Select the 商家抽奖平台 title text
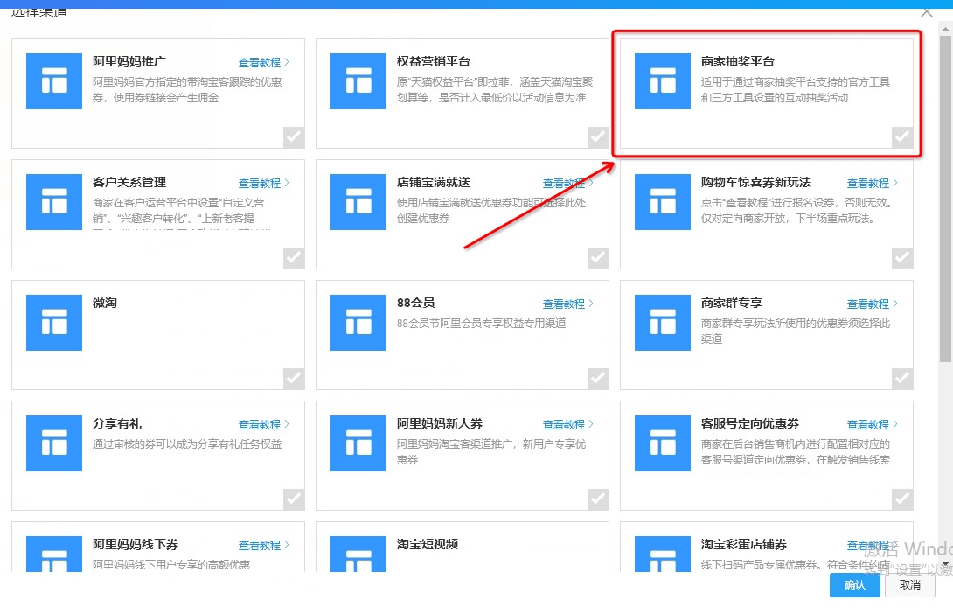Viewport: 953px width, 614px height. [737, 61]
